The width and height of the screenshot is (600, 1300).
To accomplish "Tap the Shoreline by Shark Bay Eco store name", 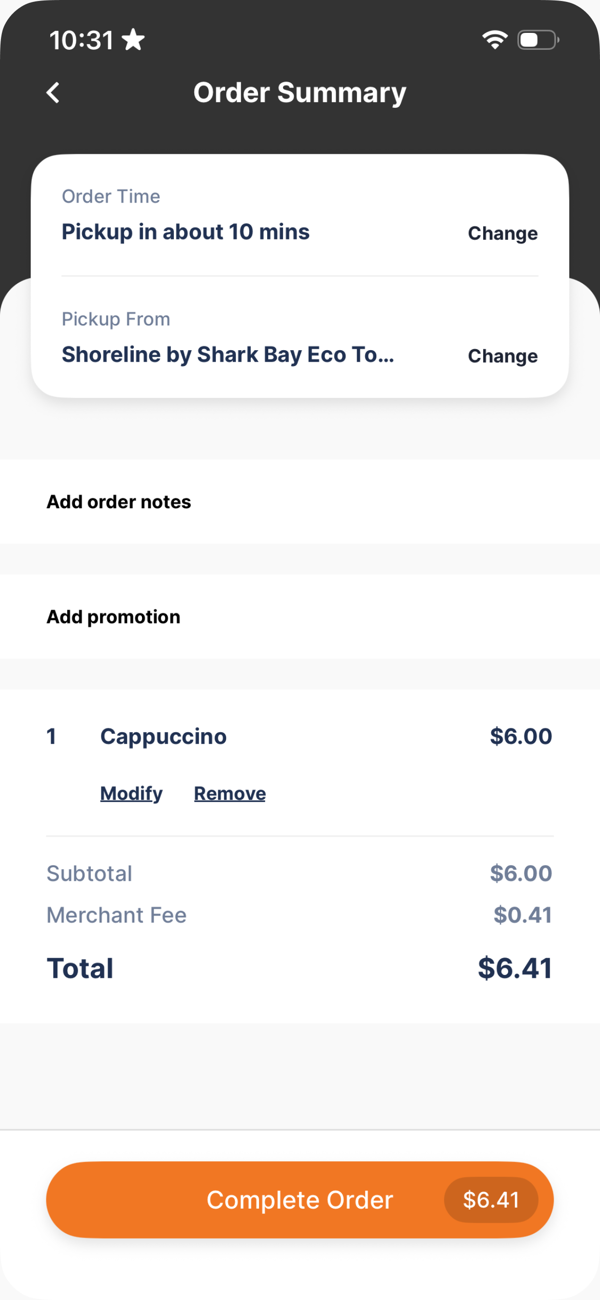I will (228, 355).
